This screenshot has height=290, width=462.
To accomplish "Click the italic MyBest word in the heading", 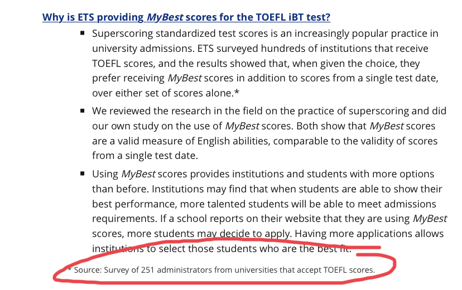I will 165,17.
